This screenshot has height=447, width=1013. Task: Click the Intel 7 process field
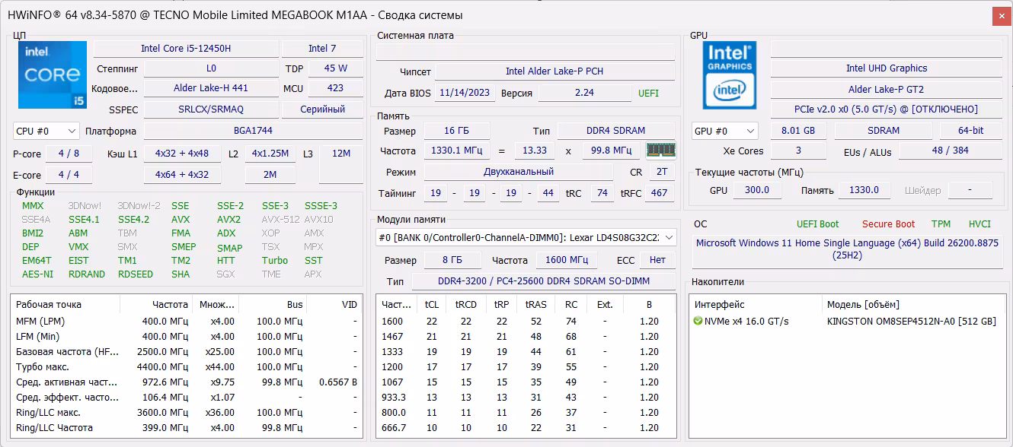pos(322,49)
